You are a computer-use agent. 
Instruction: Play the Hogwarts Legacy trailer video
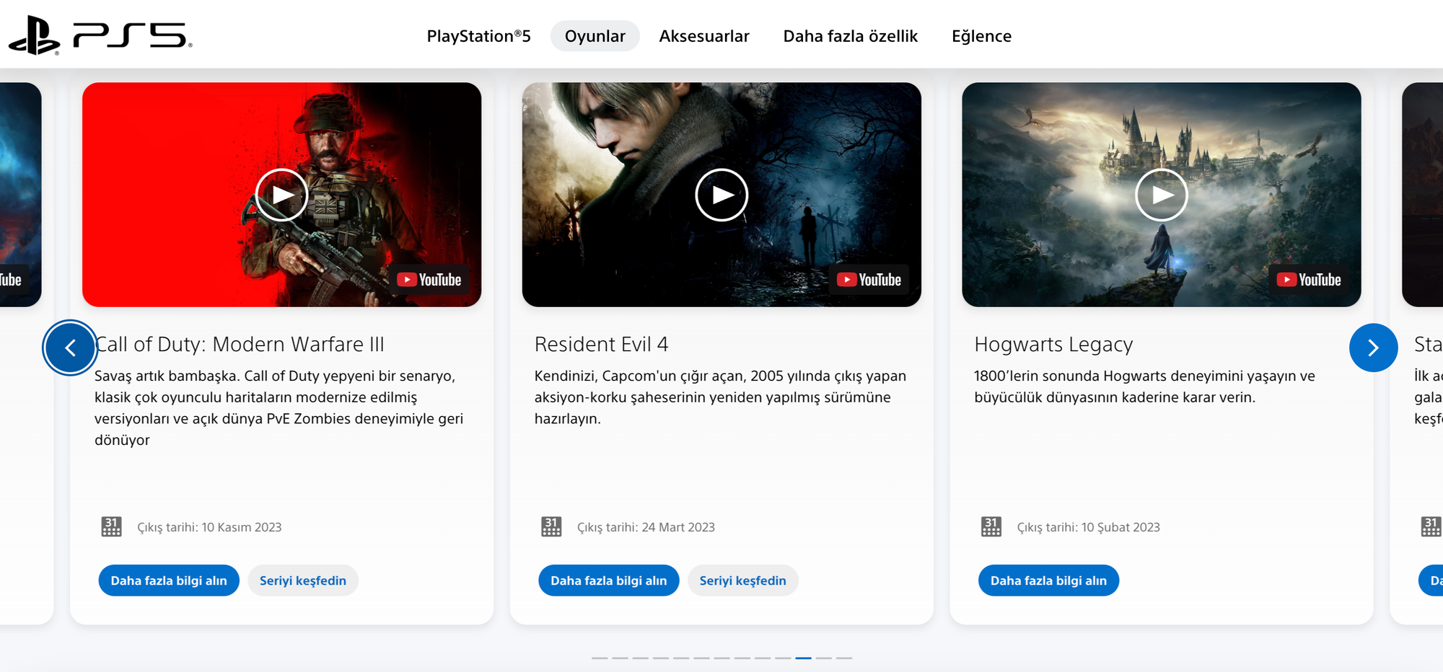1162,195
